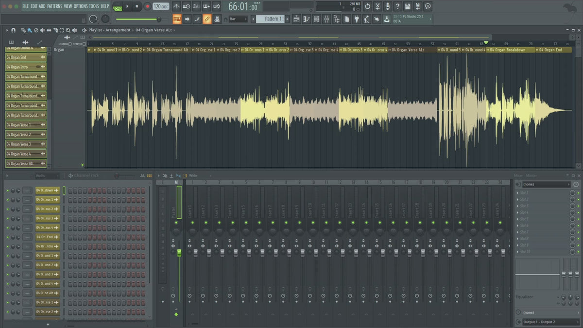Image resolution: width=583 pixels, height=328 pixels.
Task: Open the help question mark icon
Action: point(397,6)
